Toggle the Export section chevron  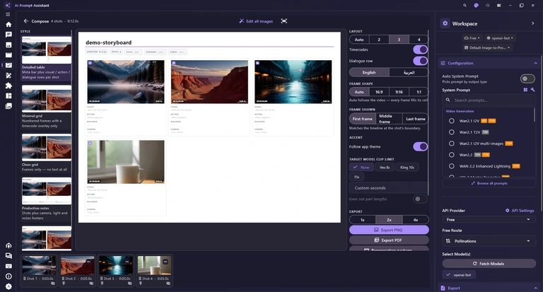(x=535, y=288)
